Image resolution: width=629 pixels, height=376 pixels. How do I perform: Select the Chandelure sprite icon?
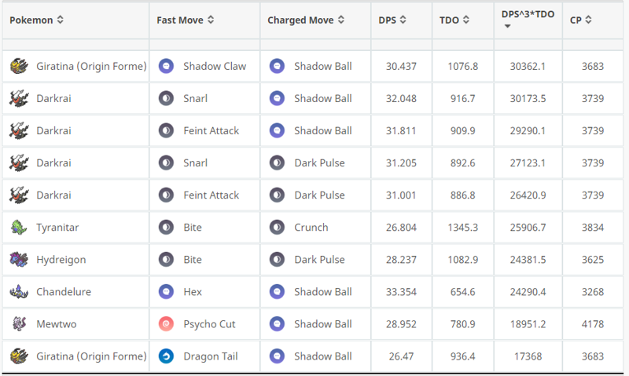(x=19, y=291)
